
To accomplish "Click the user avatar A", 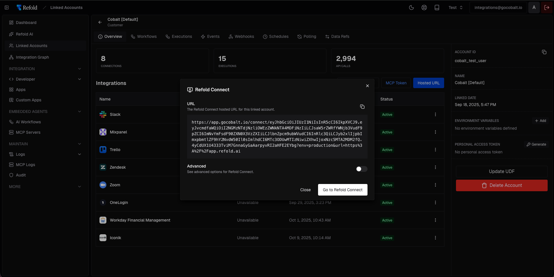I will (534, 8).
